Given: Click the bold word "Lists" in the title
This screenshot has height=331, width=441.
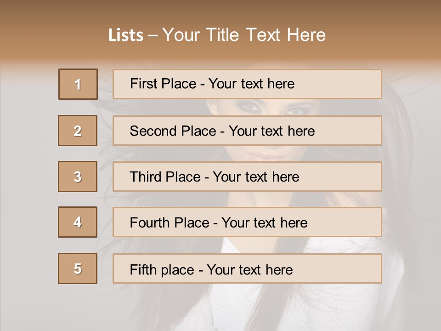Looking at the screenshot, I should tap(125, 35).
